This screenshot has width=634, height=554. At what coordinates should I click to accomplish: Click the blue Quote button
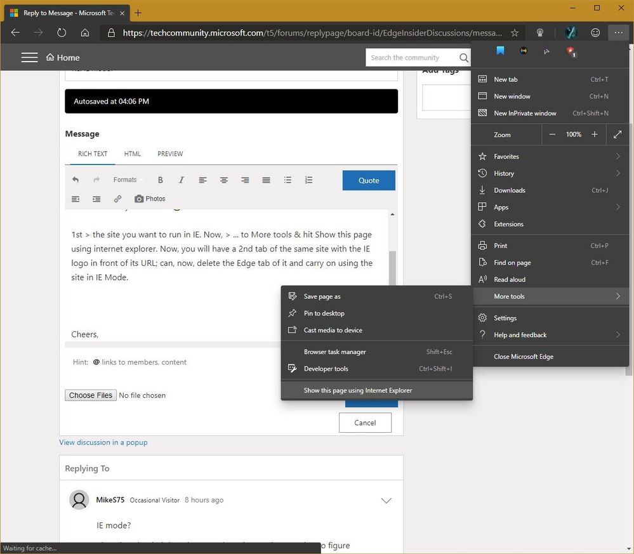coord(369,180)
